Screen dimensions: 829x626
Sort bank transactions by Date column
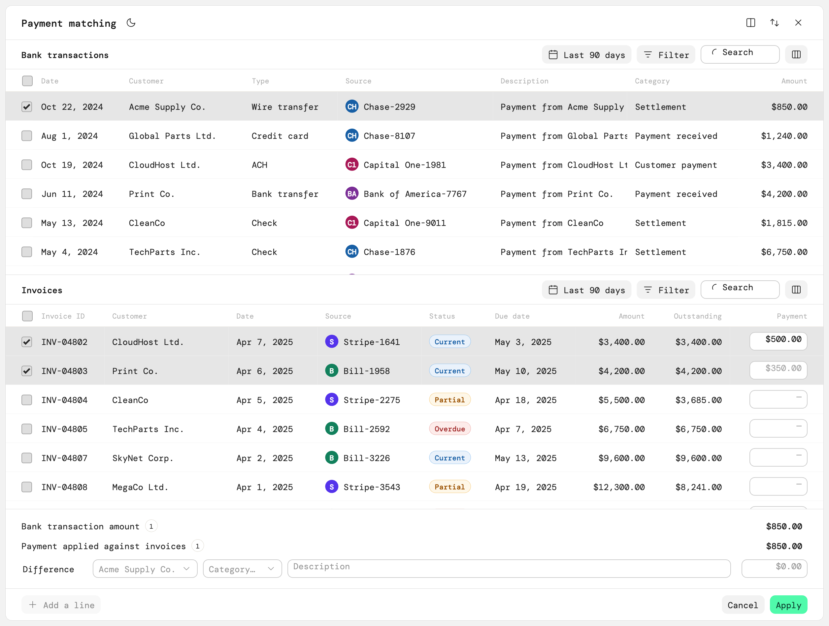(50, 81)
